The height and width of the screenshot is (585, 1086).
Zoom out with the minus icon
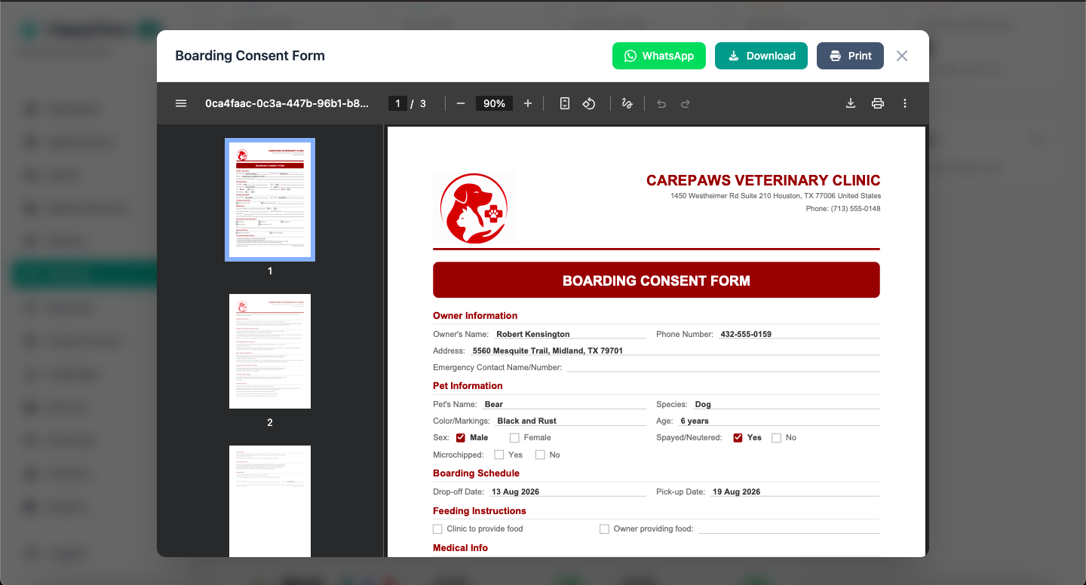click(x=461, y=103)
